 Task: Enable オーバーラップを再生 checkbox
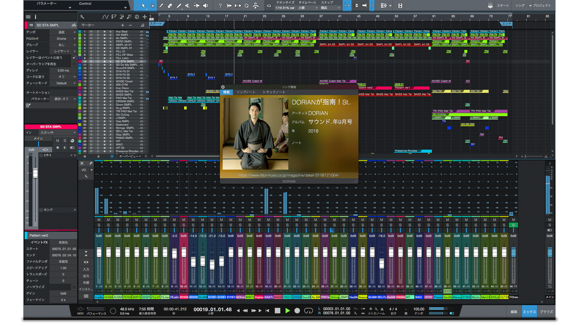[x=74, y=64]
